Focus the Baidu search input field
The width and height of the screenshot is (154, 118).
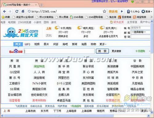pyautogui.click(x=59, y=51)
